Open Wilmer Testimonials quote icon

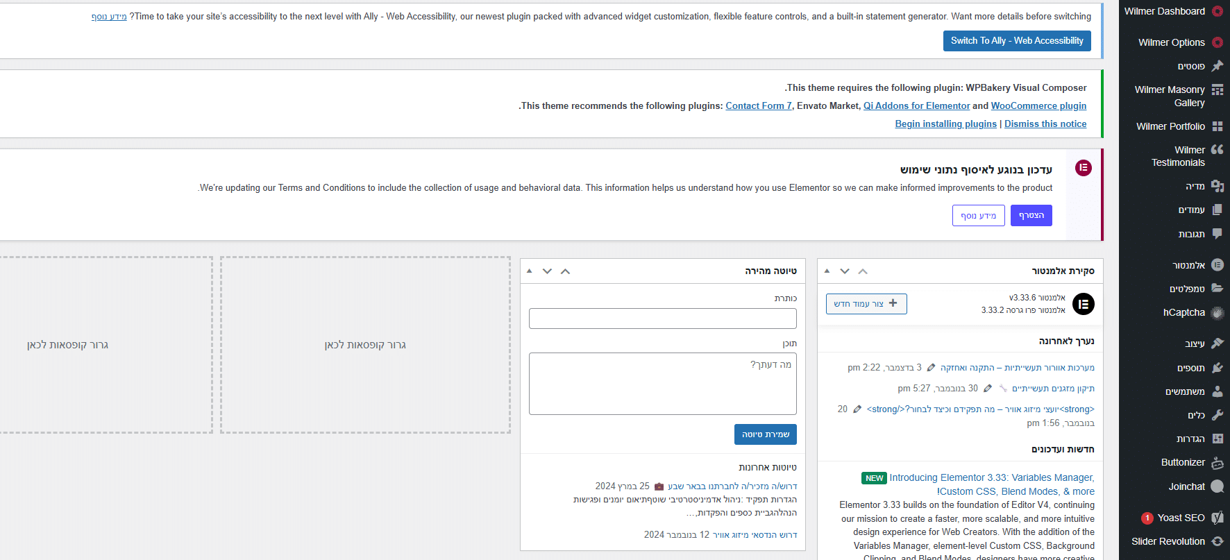[1217, 150]
